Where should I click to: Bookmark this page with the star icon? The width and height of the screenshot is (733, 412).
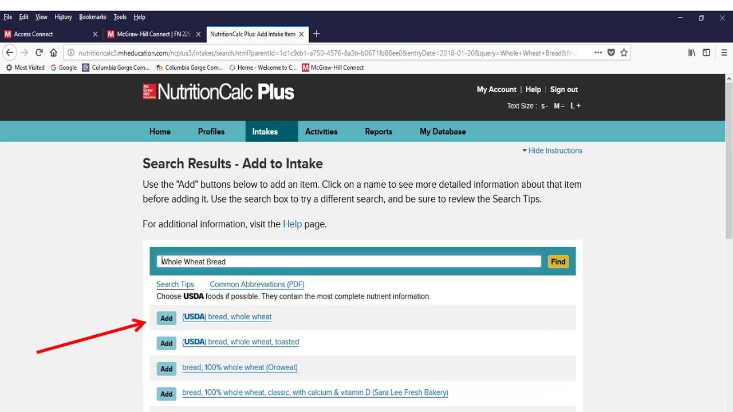coord(624,53)
